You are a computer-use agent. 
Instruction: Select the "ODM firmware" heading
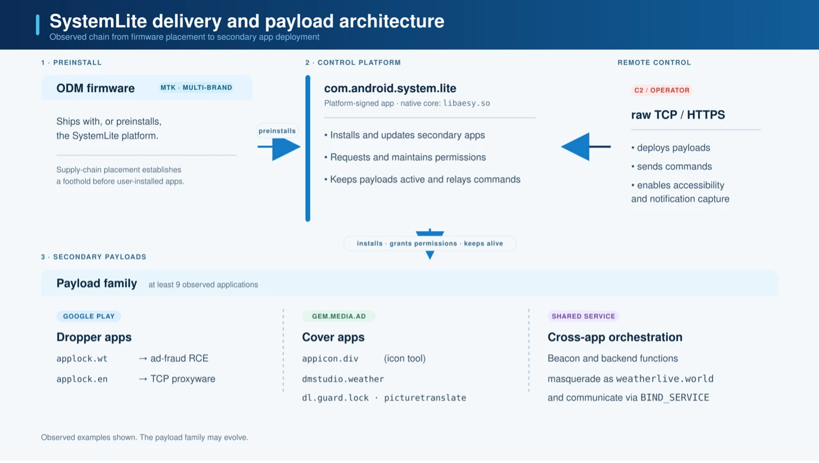coord(96,88)
